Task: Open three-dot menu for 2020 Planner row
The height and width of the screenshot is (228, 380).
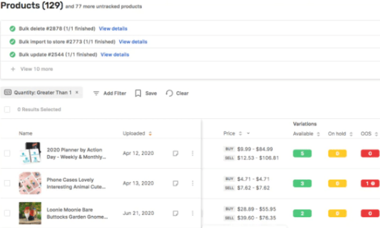Action: click(193, 153)
